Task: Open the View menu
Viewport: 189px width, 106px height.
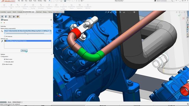Action: (26, 1)
